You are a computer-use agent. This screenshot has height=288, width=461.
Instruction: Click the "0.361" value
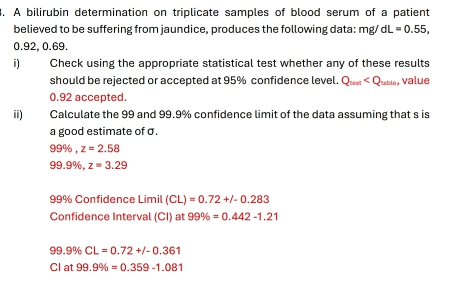point(167,251)
